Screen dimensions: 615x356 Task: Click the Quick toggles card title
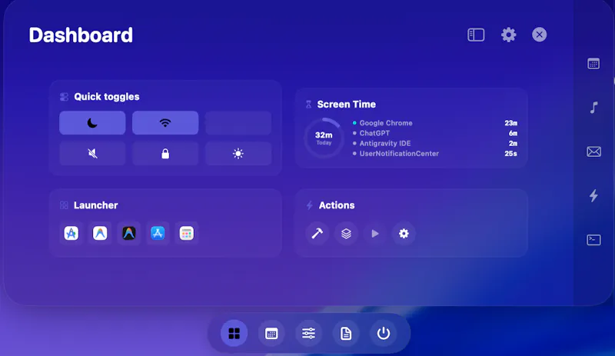click(x=107, y=97)
